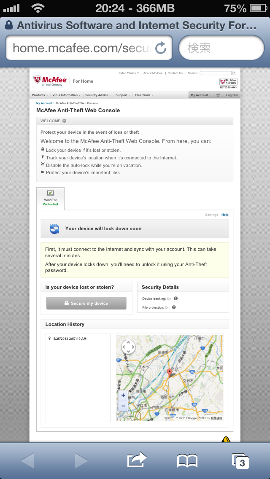
Task: Click the map 利用規約 terms link
Action: pyautogui.click(x=216, y=418)
